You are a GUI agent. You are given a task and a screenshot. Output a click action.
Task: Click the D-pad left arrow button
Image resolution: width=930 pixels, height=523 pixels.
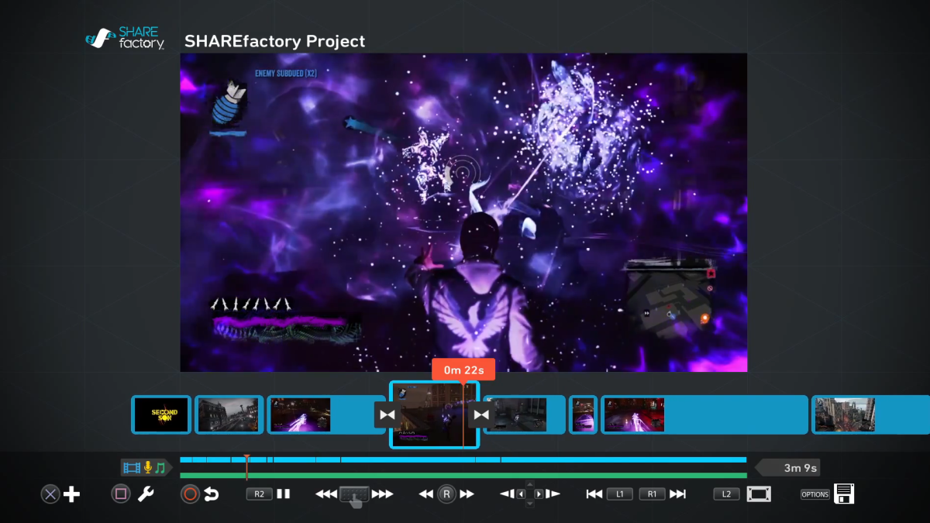521,494
